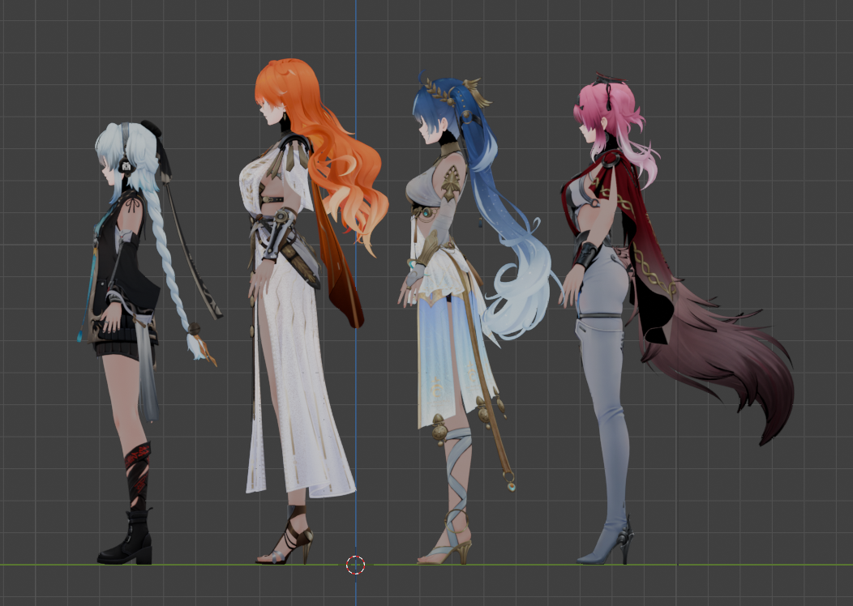The height and width of the screenshot is (606, 853).
Task: Click the 3D cursor at the origin
Action: [x=356, y=565]
